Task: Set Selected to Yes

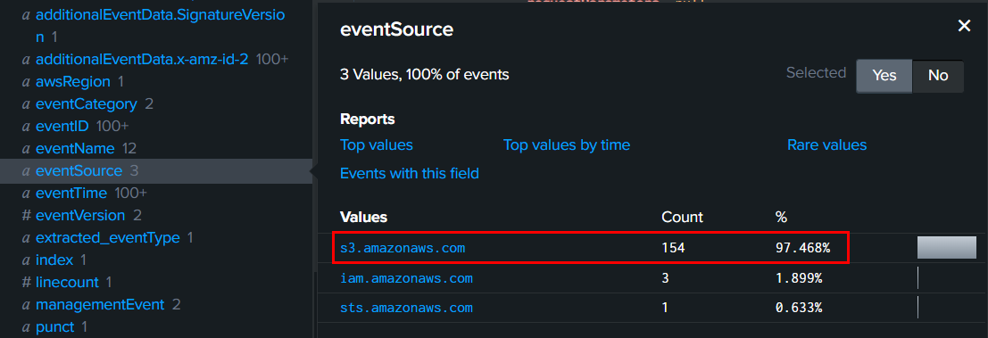Action: pos(884,76)
